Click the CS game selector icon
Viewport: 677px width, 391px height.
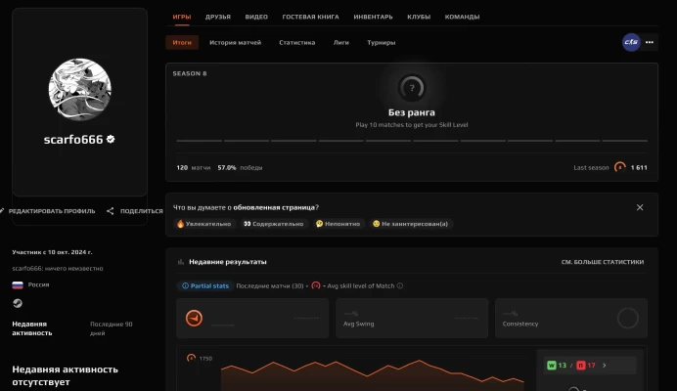pos(631,42)
